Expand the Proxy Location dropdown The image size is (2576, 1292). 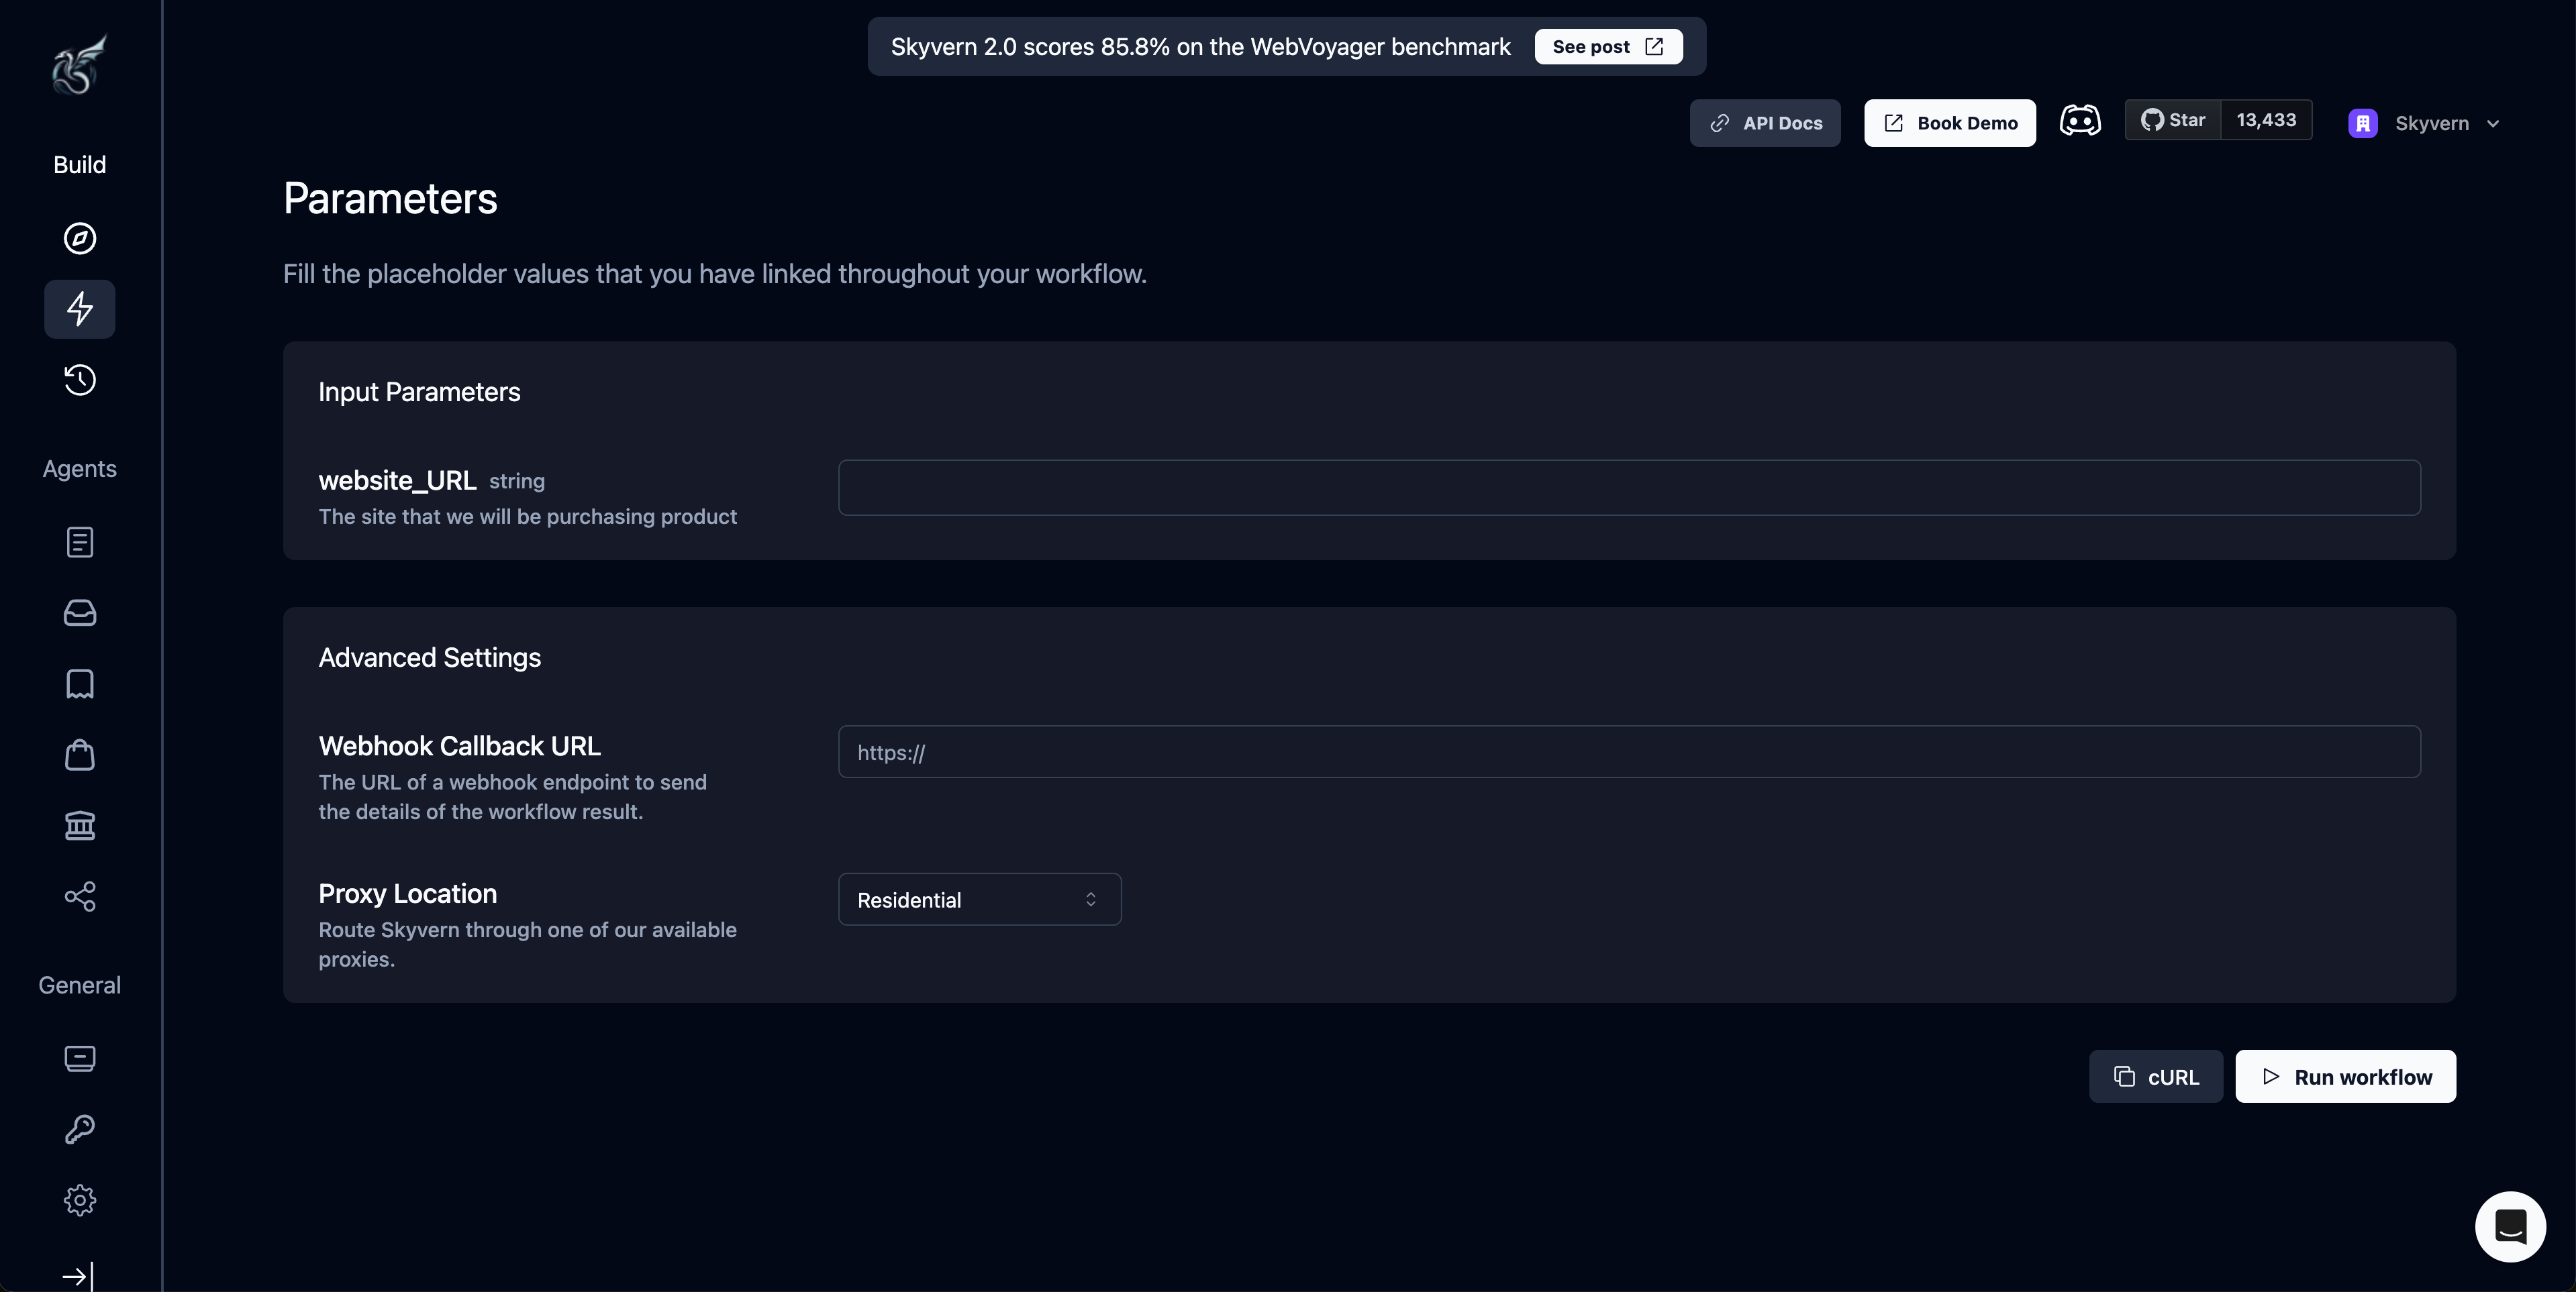pyautogui.click(x=979, y=900)
